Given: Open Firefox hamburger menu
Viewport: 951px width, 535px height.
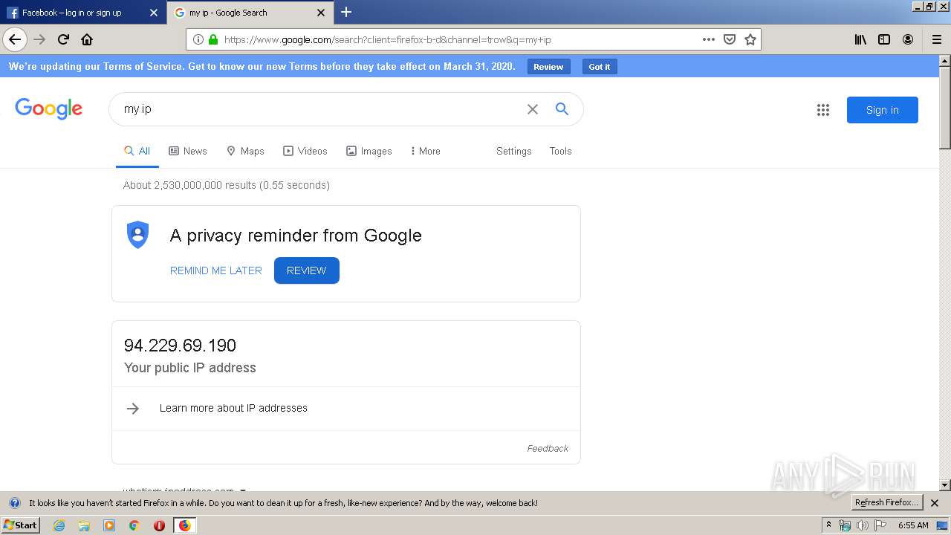Looking at the screenshot, I should click(937, 39).
